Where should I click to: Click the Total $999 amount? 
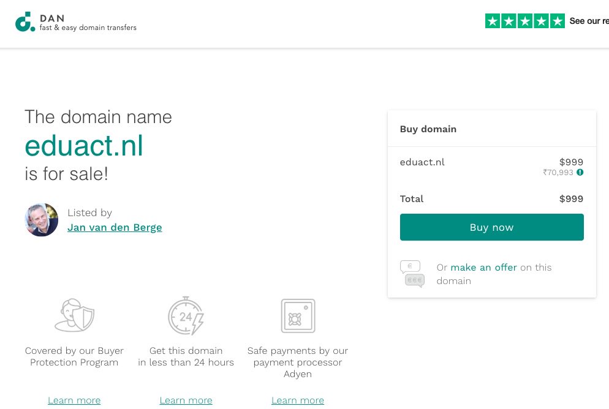571,198
